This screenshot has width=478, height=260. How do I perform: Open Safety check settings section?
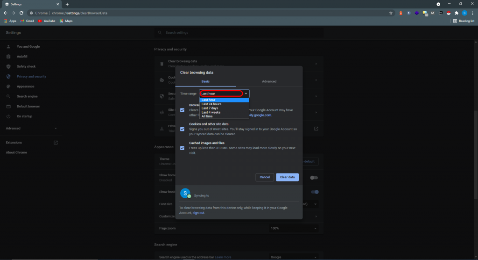click(x=26, y=66)
